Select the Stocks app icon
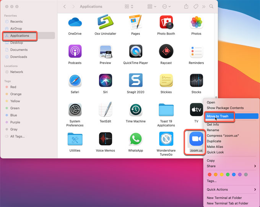Screen dimensions: 260x207 [196, 81]
